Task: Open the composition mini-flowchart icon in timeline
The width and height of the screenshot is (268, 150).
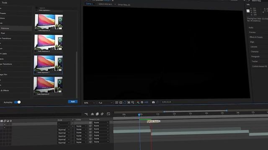Action: coord(86,114)
